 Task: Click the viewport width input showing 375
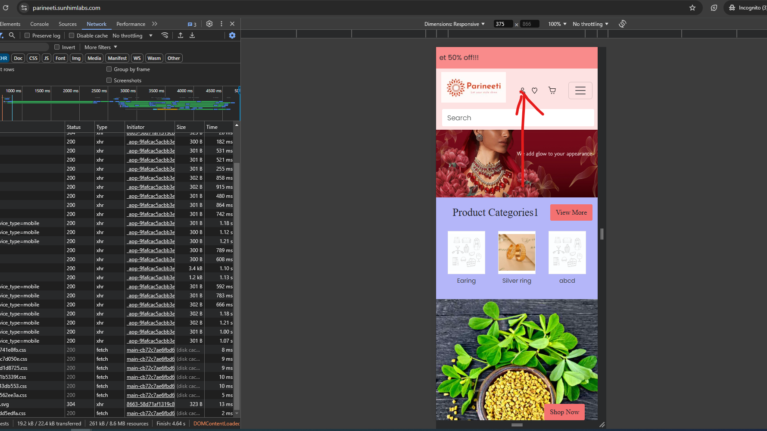503,24
